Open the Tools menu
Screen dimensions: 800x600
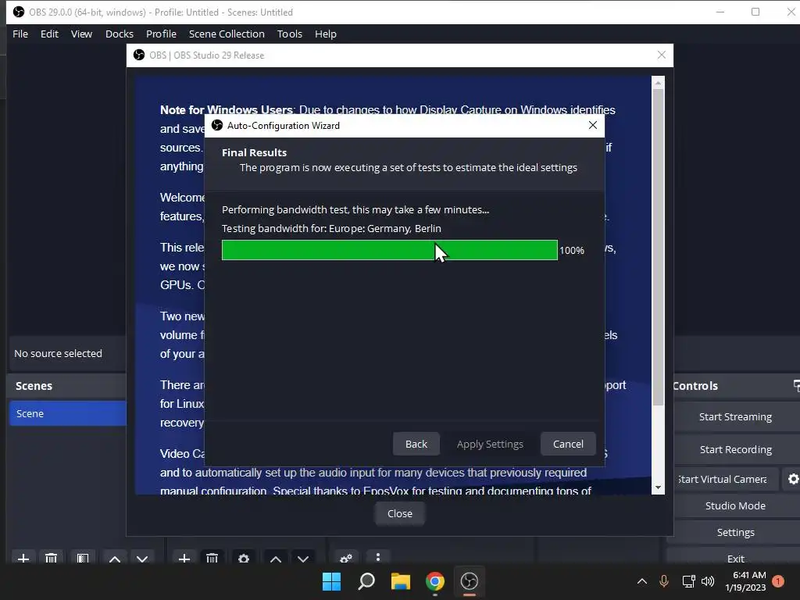pos(290,34)
